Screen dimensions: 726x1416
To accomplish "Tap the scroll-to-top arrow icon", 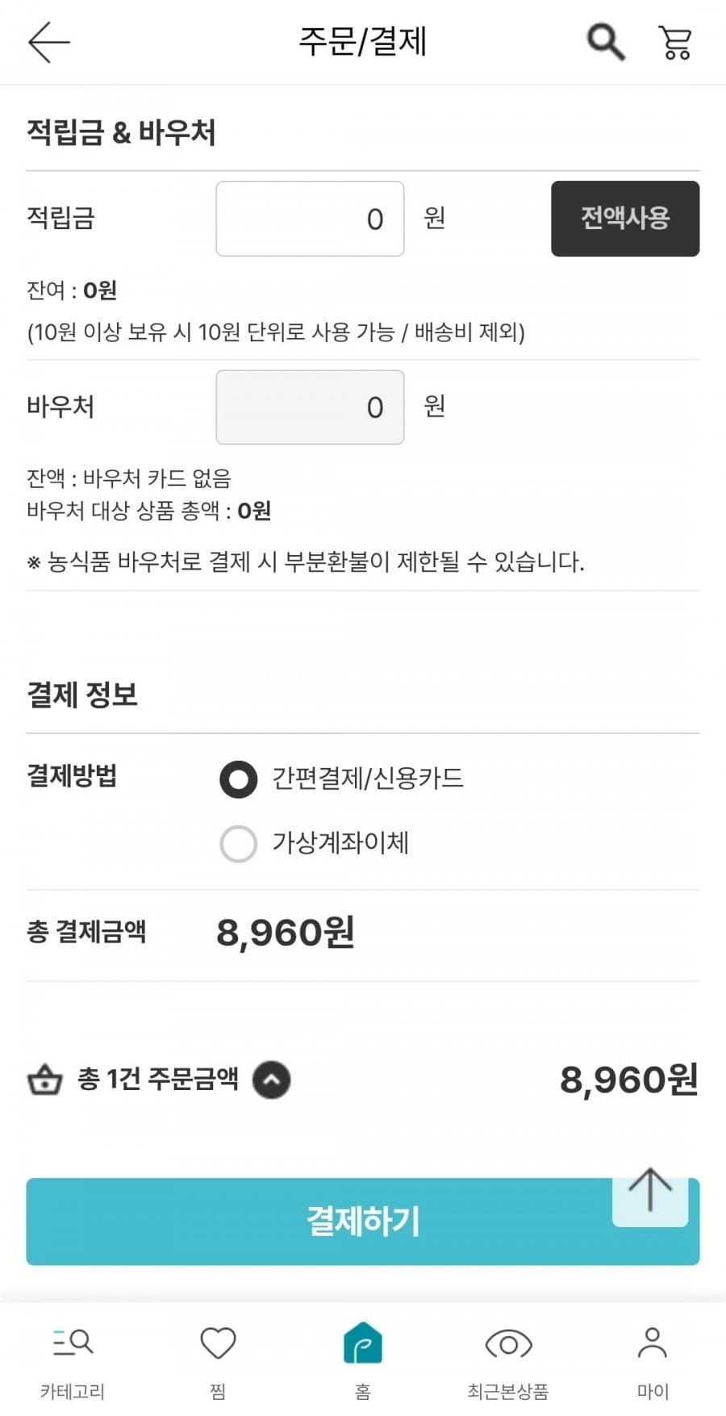I will (650, 1192).
